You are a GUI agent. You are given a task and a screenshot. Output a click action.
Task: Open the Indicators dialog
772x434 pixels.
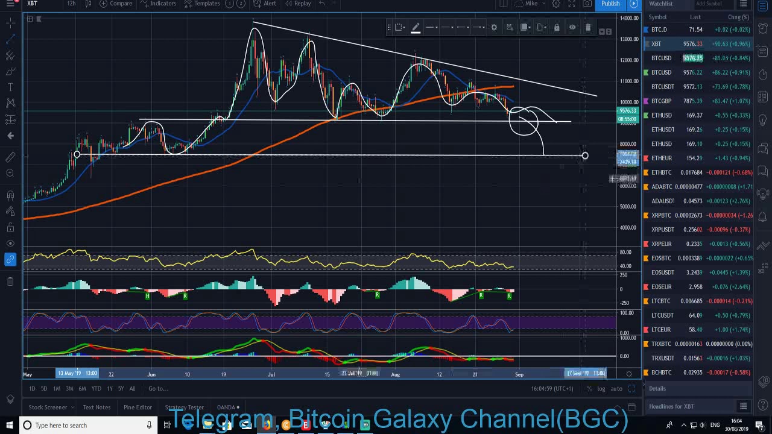click(159, 4)
